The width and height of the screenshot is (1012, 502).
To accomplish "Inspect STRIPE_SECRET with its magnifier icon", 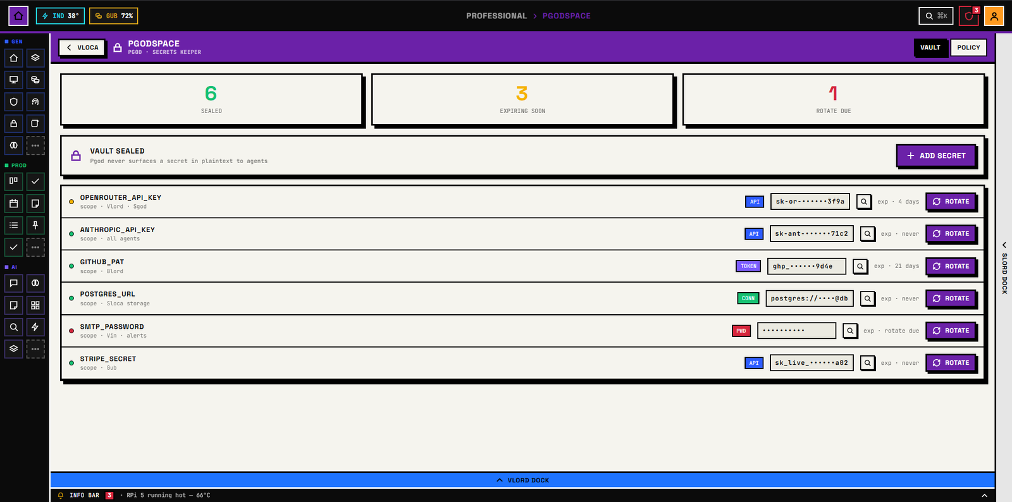I will [867, 363].
